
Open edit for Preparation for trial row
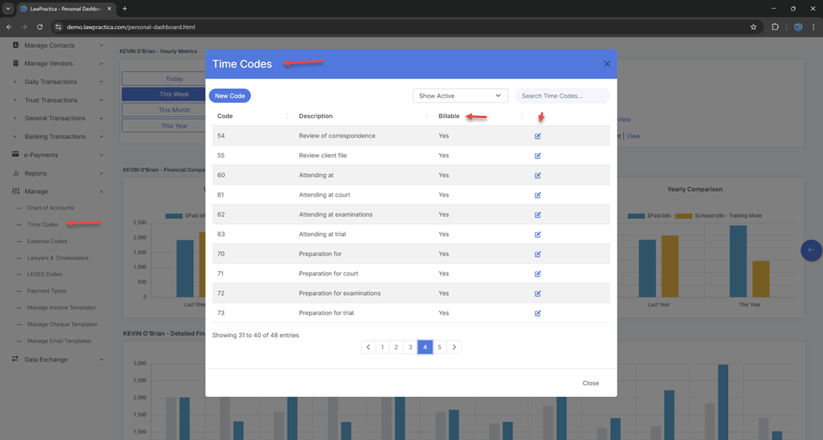[537, 313]
